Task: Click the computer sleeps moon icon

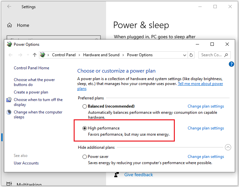Action: (x=9, y=112)
